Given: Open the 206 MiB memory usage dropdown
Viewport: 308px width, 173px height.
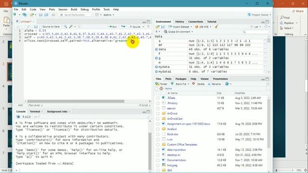Looking at the screenshot, I should coord(203,27).
